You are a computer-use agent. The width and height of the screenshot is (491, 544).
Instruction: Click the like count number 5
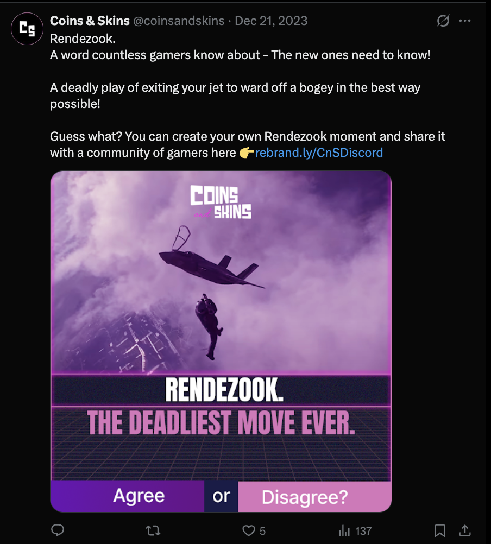tap(263, 531)
